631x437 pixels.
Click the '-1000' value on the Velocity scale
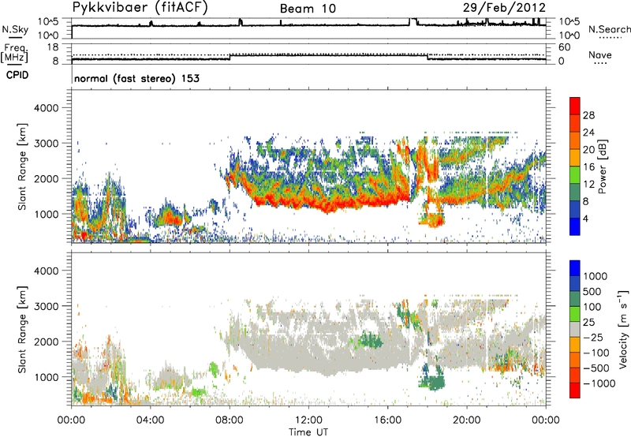click(599, 383)
